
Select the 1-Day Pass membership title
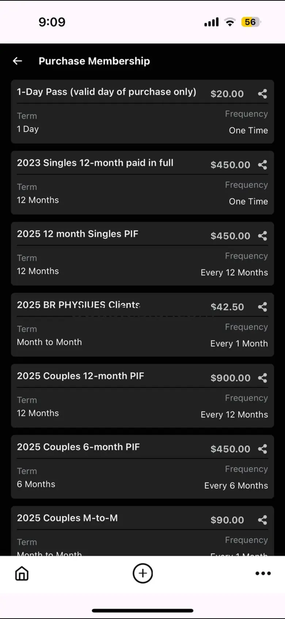coord(106,92)
